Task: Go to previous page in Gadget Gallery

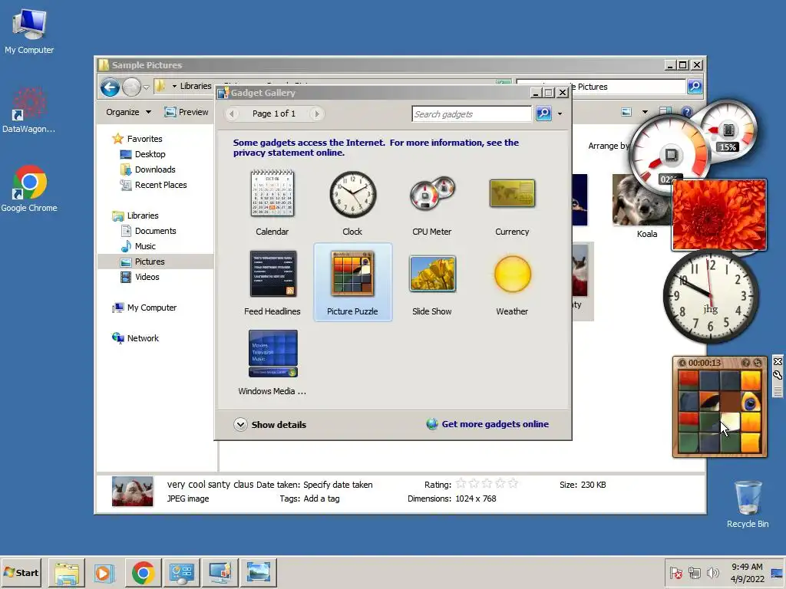Action: (x=232, y=114)
